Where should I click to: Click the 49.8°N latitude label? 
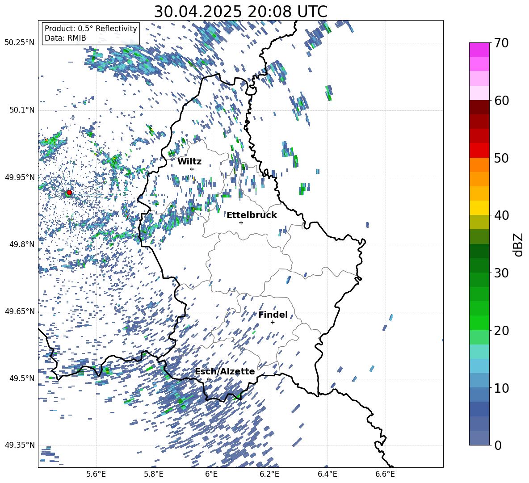click(x=21, y=244)
